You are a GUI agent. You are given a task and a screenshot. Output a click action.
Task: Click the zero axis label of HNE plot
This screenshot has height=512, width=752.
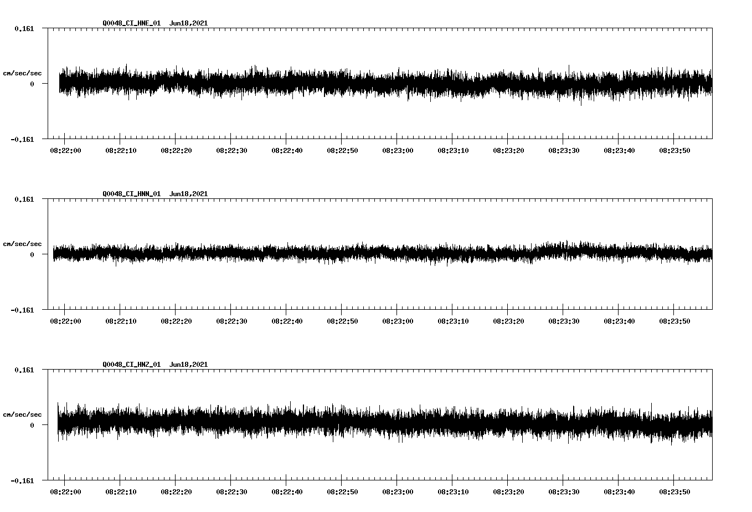(32, 84)
